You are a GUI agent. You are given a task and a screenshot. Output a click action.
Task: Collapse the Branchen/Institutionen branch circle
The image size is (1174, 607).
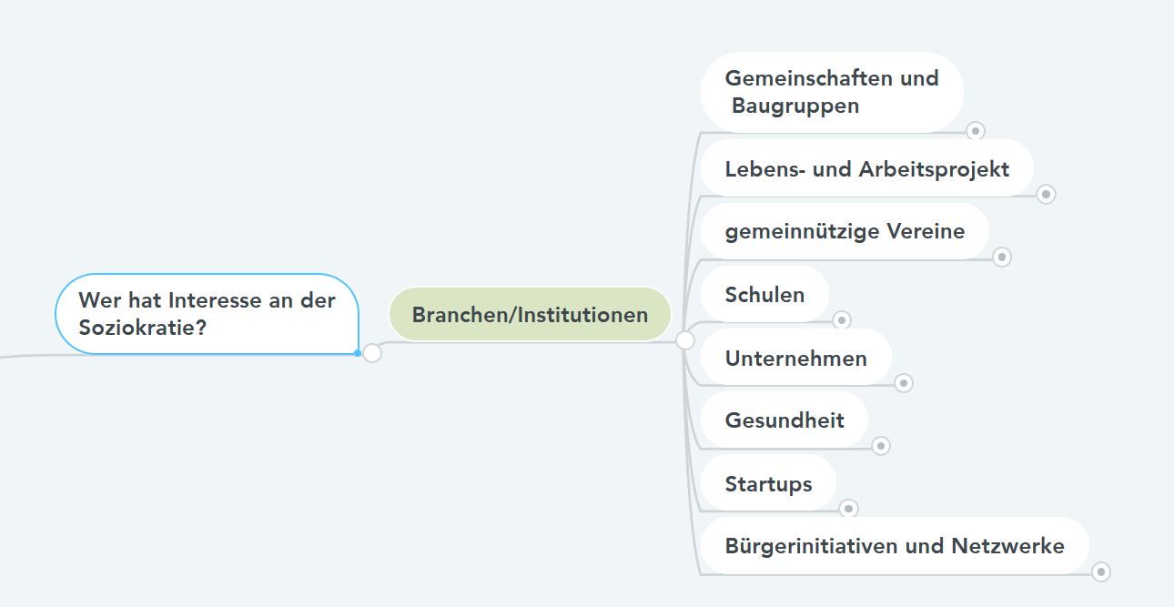point(685,340)
